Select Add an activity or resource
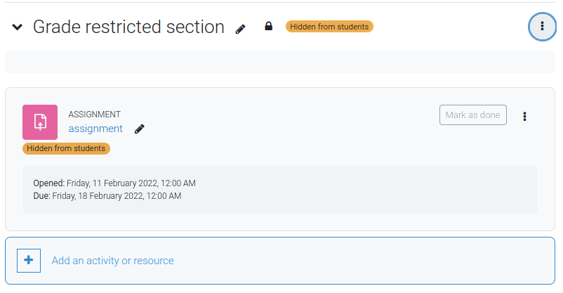The height and width of the screenshot is (293, 563). (113, 261)
